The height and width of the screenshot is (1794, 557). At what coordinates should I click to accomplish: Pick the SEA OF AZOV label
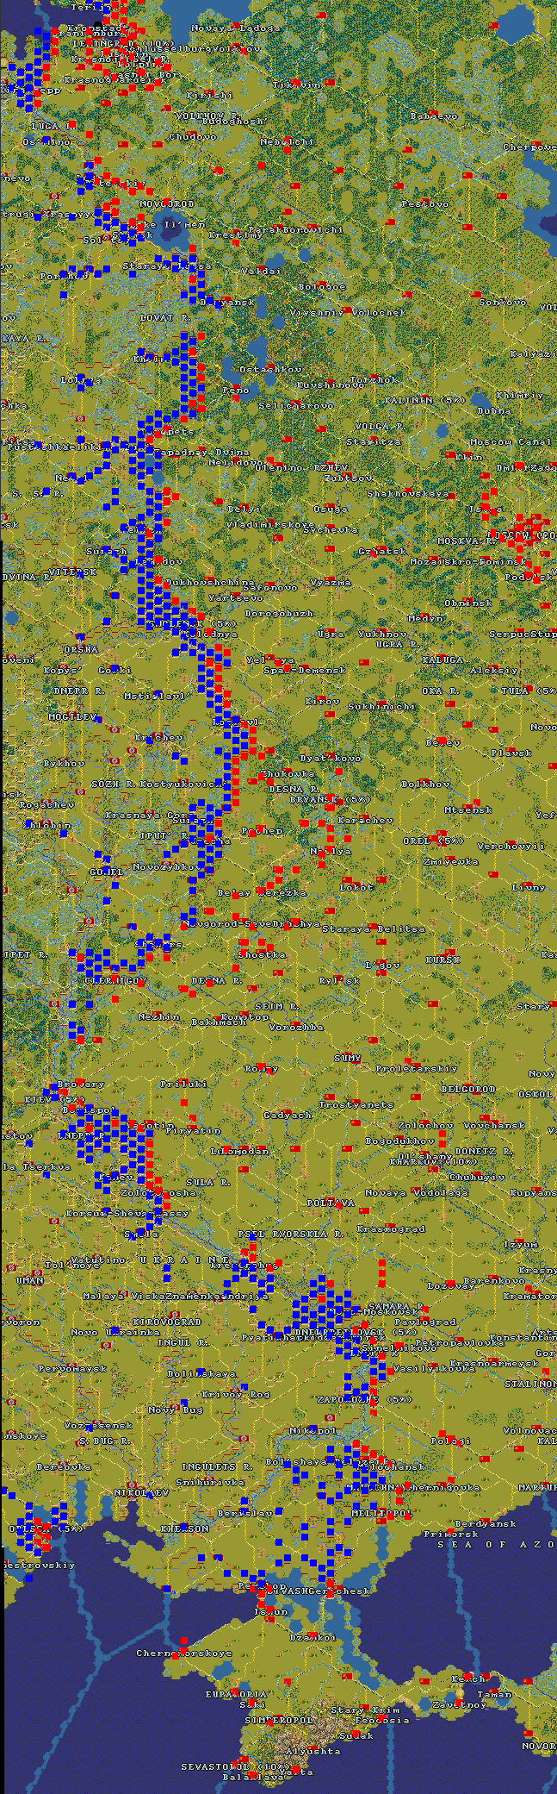[x=497, y=1544]
